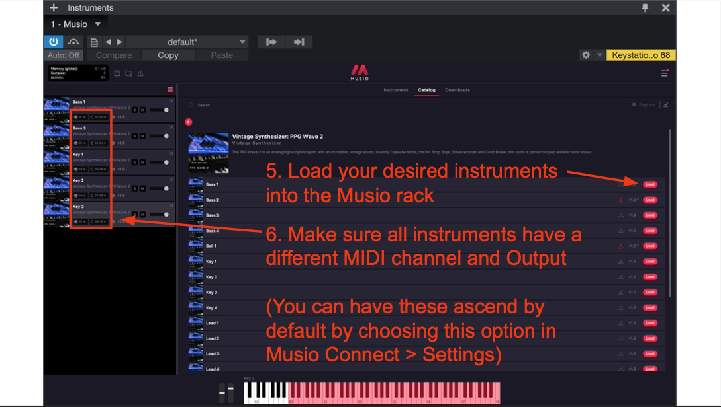Image resolution: width=721 pixels, height=407 pixels.
Task: Click the Copy button
Action: (168, 55)
